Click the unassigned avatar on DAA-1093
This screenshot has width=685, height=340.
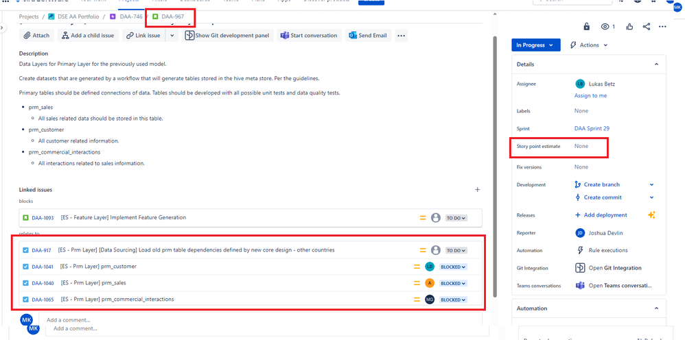tap(435, 218)
